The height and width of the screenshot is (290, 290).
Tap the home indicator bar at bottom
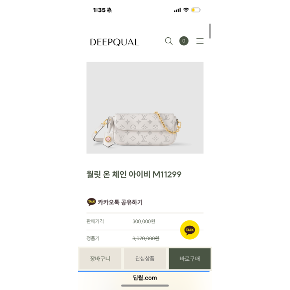click(x=145, y=286)
